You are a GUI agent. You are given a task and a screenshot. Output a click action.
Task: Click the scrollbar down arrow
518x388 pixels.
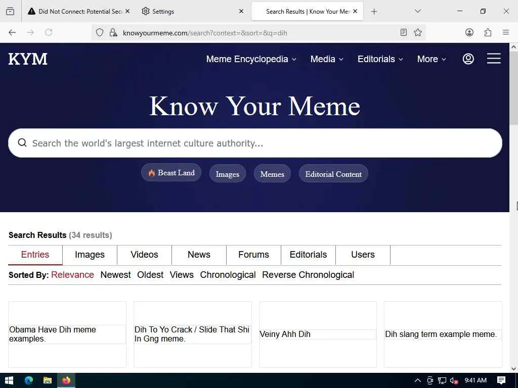(513, 368)
